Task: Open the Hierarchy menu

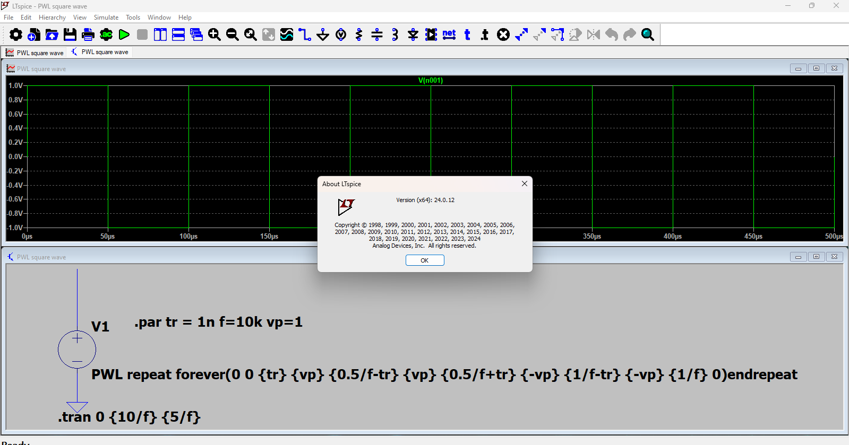Action: [x=52, y=18]
